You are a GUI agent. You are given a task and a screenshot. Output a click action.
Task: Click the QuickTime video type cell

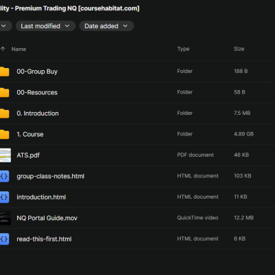coord(197,218)
